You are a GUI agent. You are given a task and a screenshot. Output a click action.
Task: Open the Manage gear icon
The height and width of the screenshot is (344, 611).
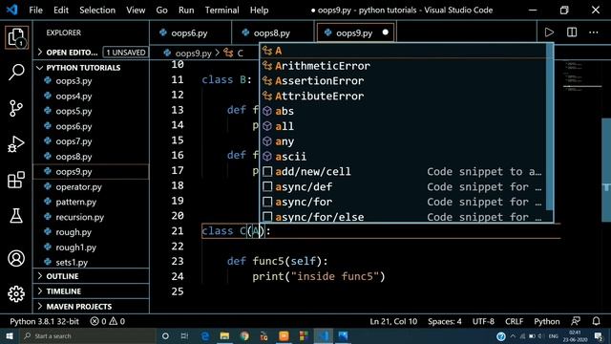[16, 293]
